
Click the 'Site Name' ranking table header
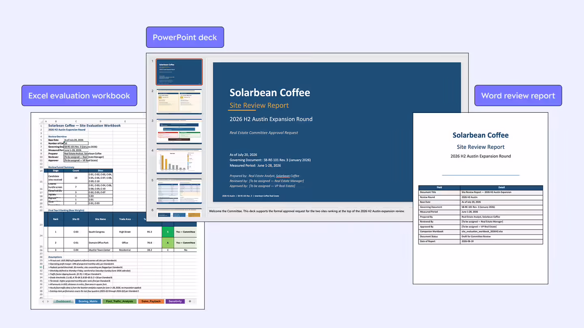pos(100,219)
